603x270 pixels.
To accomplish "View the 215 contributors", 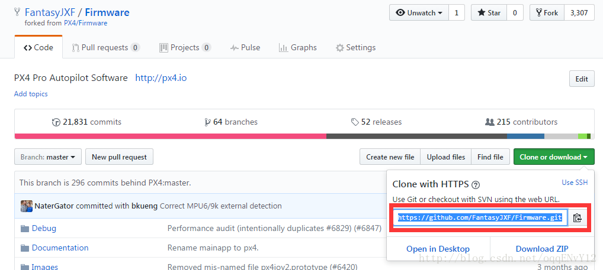I will (521, 122).
